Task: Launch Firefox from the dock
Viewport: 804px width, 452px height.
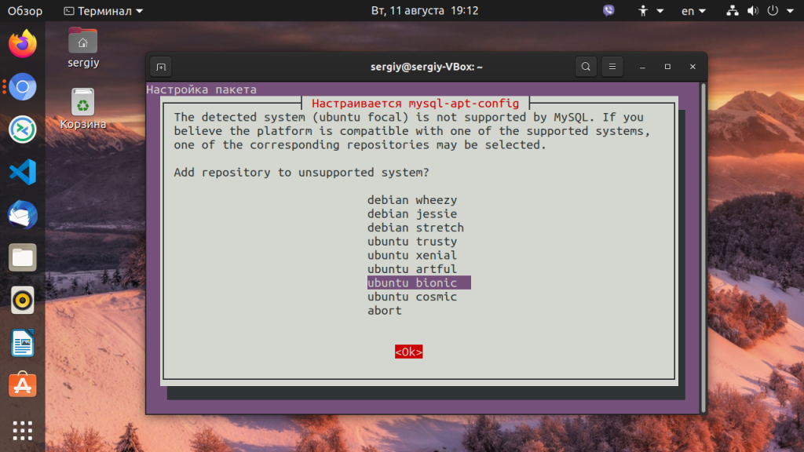Action: tap(23, 44)
